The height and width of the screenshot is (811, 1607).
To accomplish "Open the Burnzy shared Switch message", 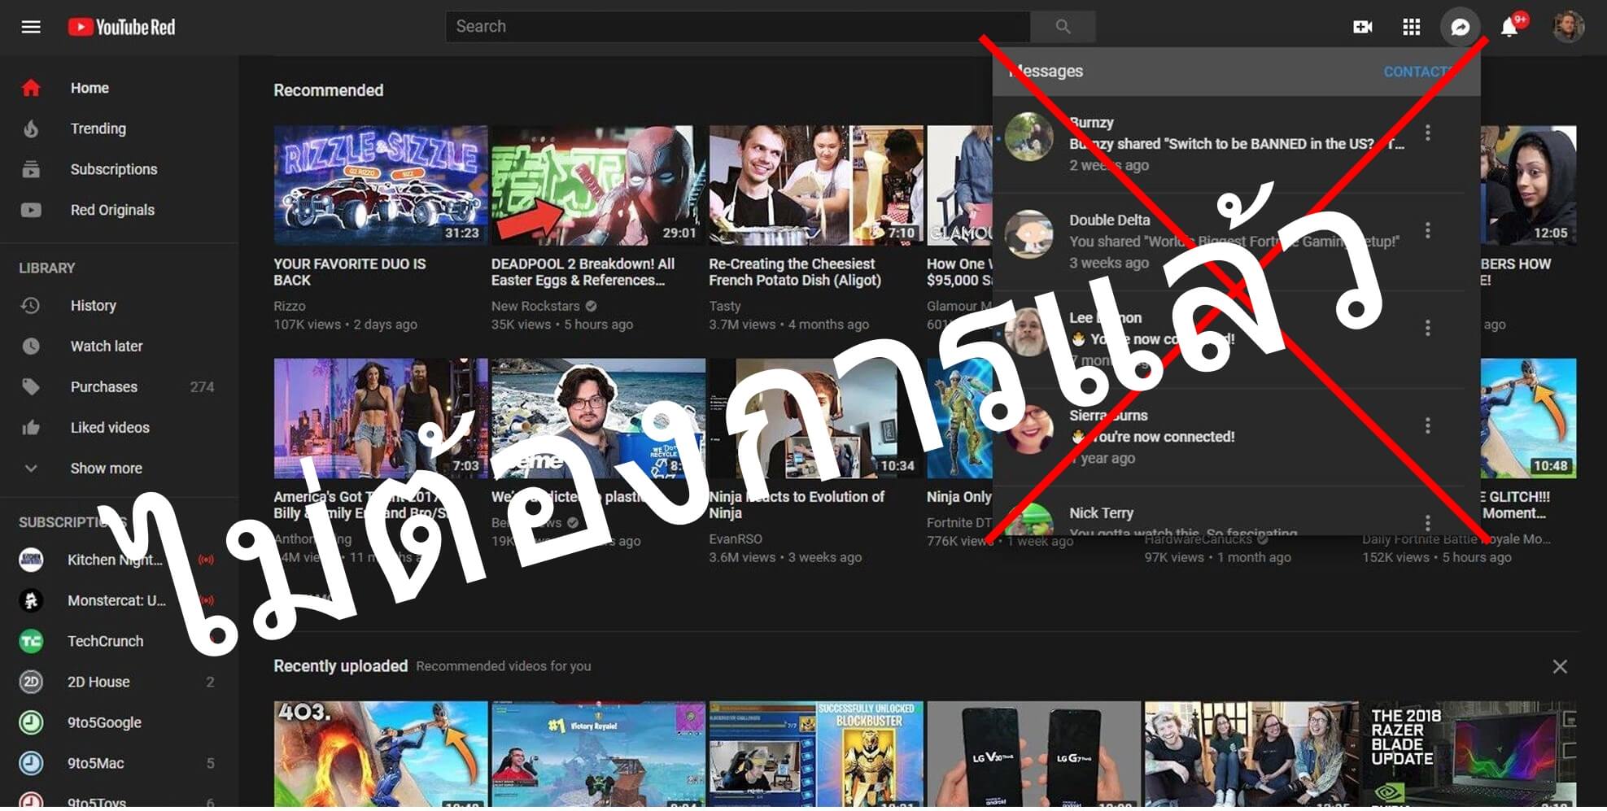I will [1236, 144].
